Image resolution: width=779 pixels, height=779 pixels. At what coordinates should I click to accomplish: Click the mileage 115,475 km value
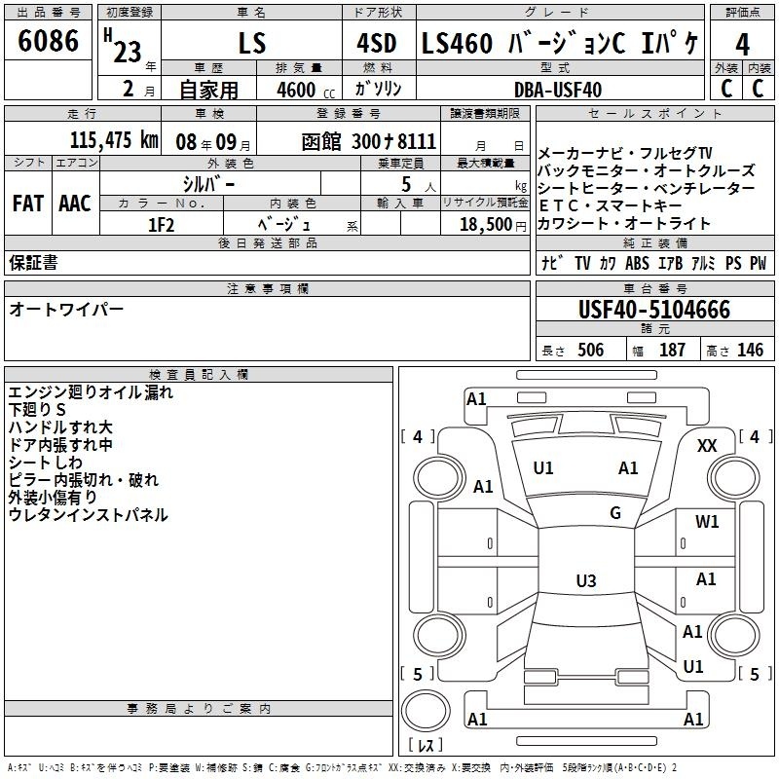tap(114, 140)
